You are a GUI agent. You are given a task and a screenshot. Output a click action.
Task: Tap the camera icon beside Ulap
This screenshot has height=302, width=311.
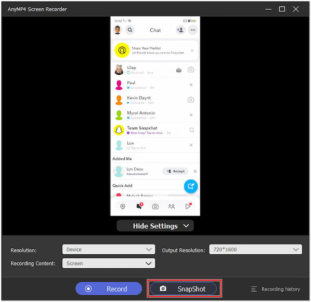pos(191,70)
